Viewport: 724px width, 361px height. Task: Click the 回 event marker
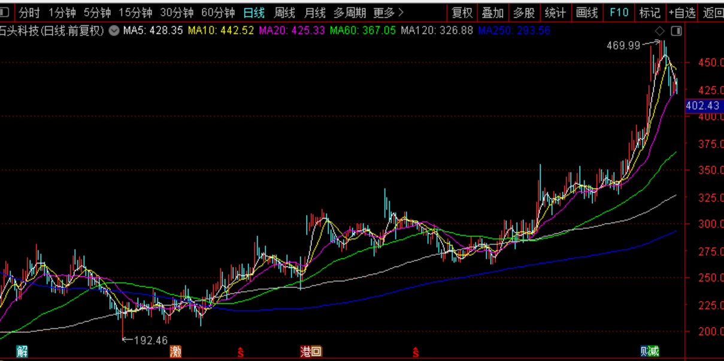316,351
